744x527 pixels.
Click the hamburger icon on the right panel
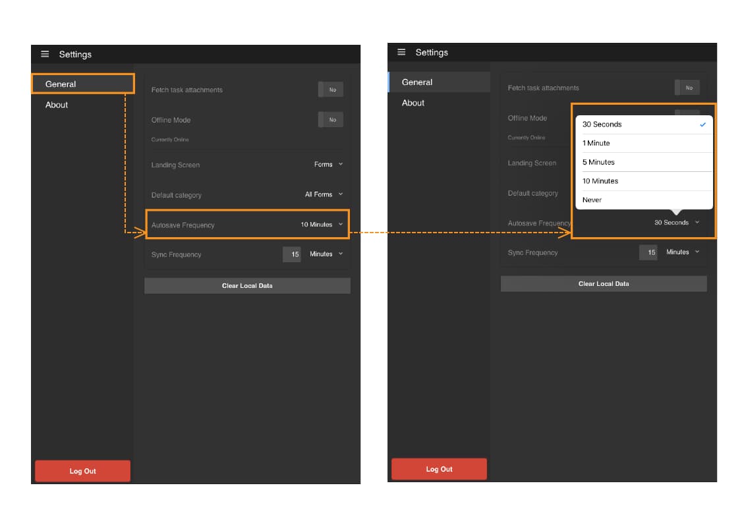coord(401,52)
